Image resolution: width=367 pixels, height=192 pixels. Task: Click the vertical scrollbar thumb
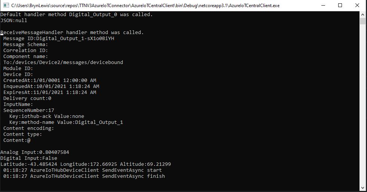(363, 21)
